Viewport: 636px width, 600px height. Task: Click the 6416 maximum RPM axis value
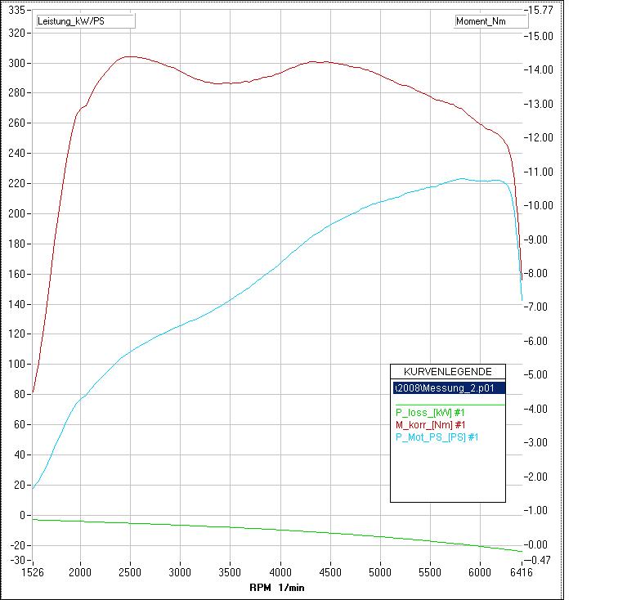click(522, 575)
